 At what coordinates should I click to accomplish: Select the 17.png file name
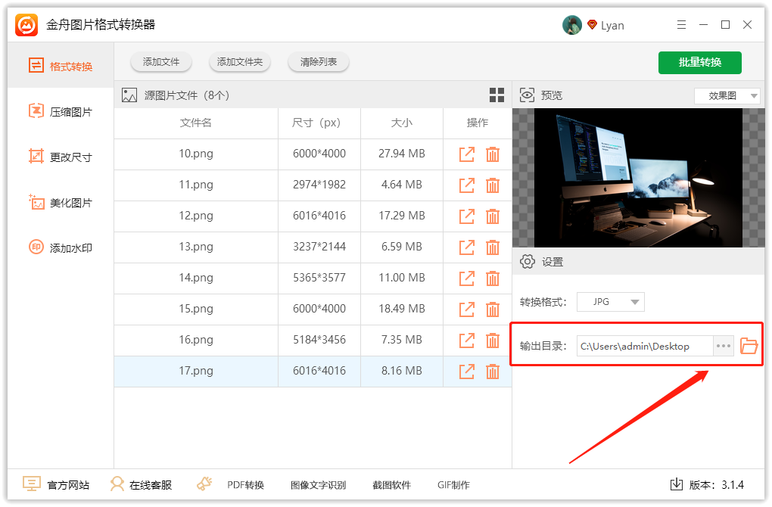point(196,371)
